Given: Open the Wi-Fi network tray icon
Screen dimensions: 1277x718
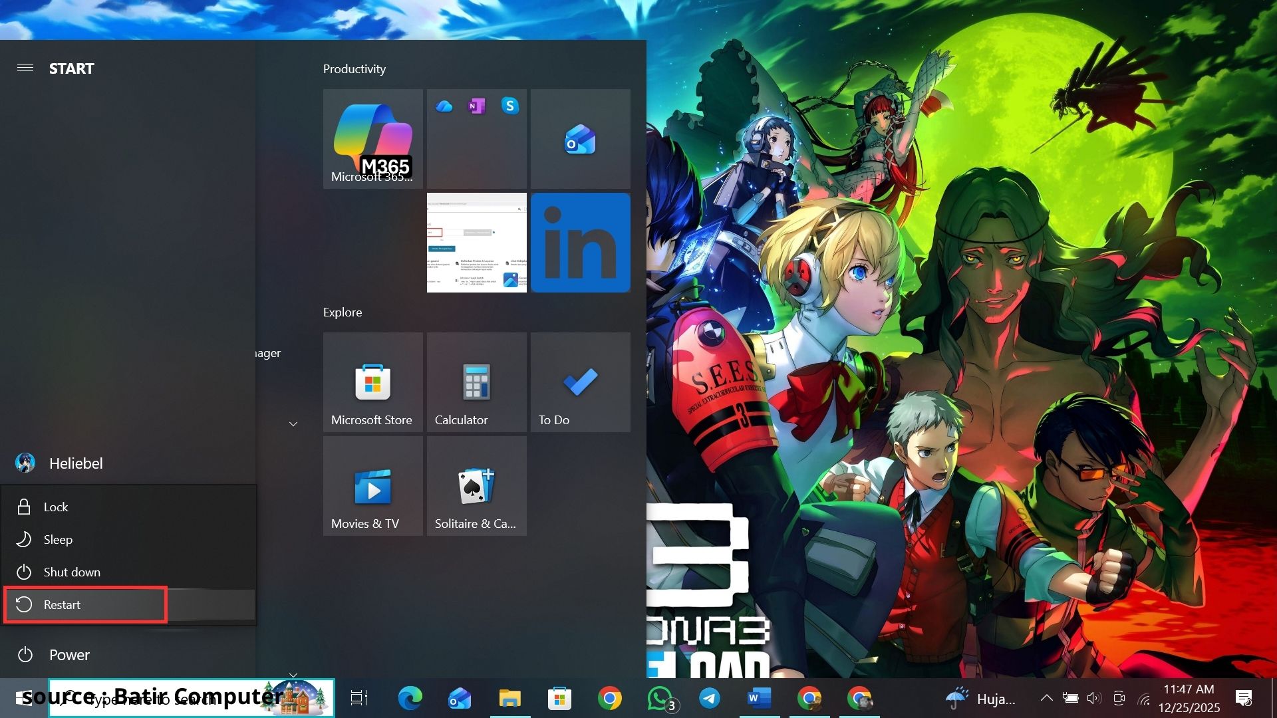Looking at the screenshot, I should (1144, 699).
